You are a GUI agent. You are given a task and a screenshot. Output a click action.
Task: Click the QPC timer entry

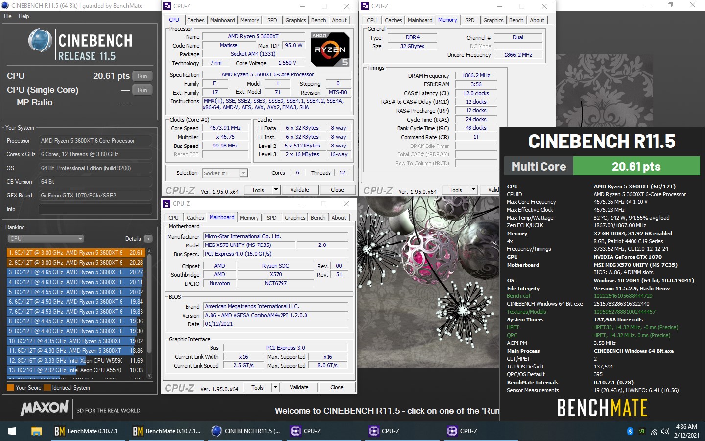click(x=512, y=335)
